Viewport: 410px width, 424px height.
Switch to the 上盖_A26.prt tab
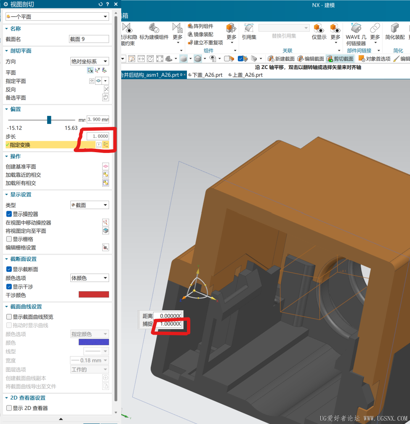pos(245,75)
